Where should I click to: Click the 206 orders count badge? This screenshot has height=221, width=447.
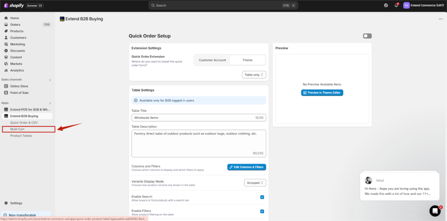47,24
